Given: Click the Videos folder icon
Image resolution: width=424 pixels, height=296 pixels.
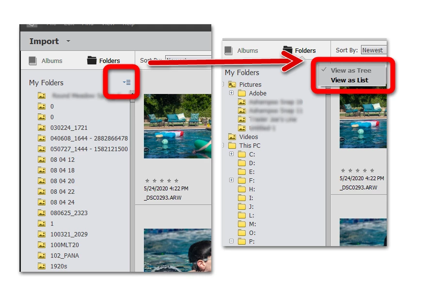Looking at the screenshot, I should [x=232, y=137].
